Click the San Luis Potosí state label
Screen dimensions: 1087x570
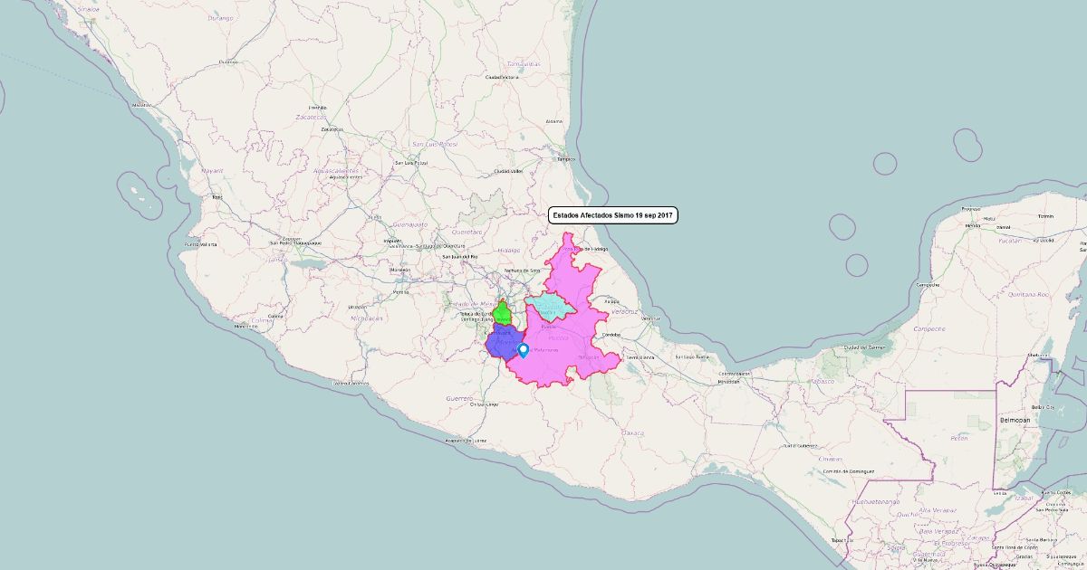(x=435, y=144)
